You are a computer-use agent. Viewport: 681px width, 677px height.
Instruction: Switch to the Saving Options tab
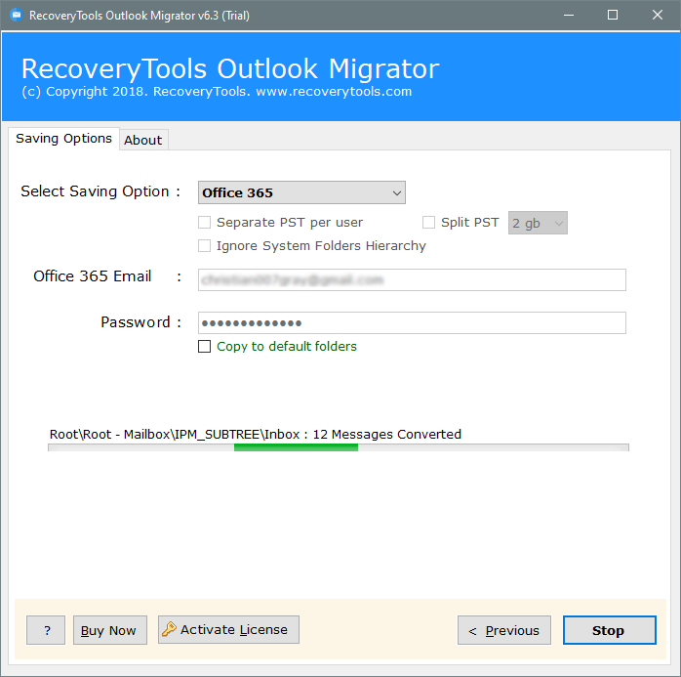click(x=63, y=139)
